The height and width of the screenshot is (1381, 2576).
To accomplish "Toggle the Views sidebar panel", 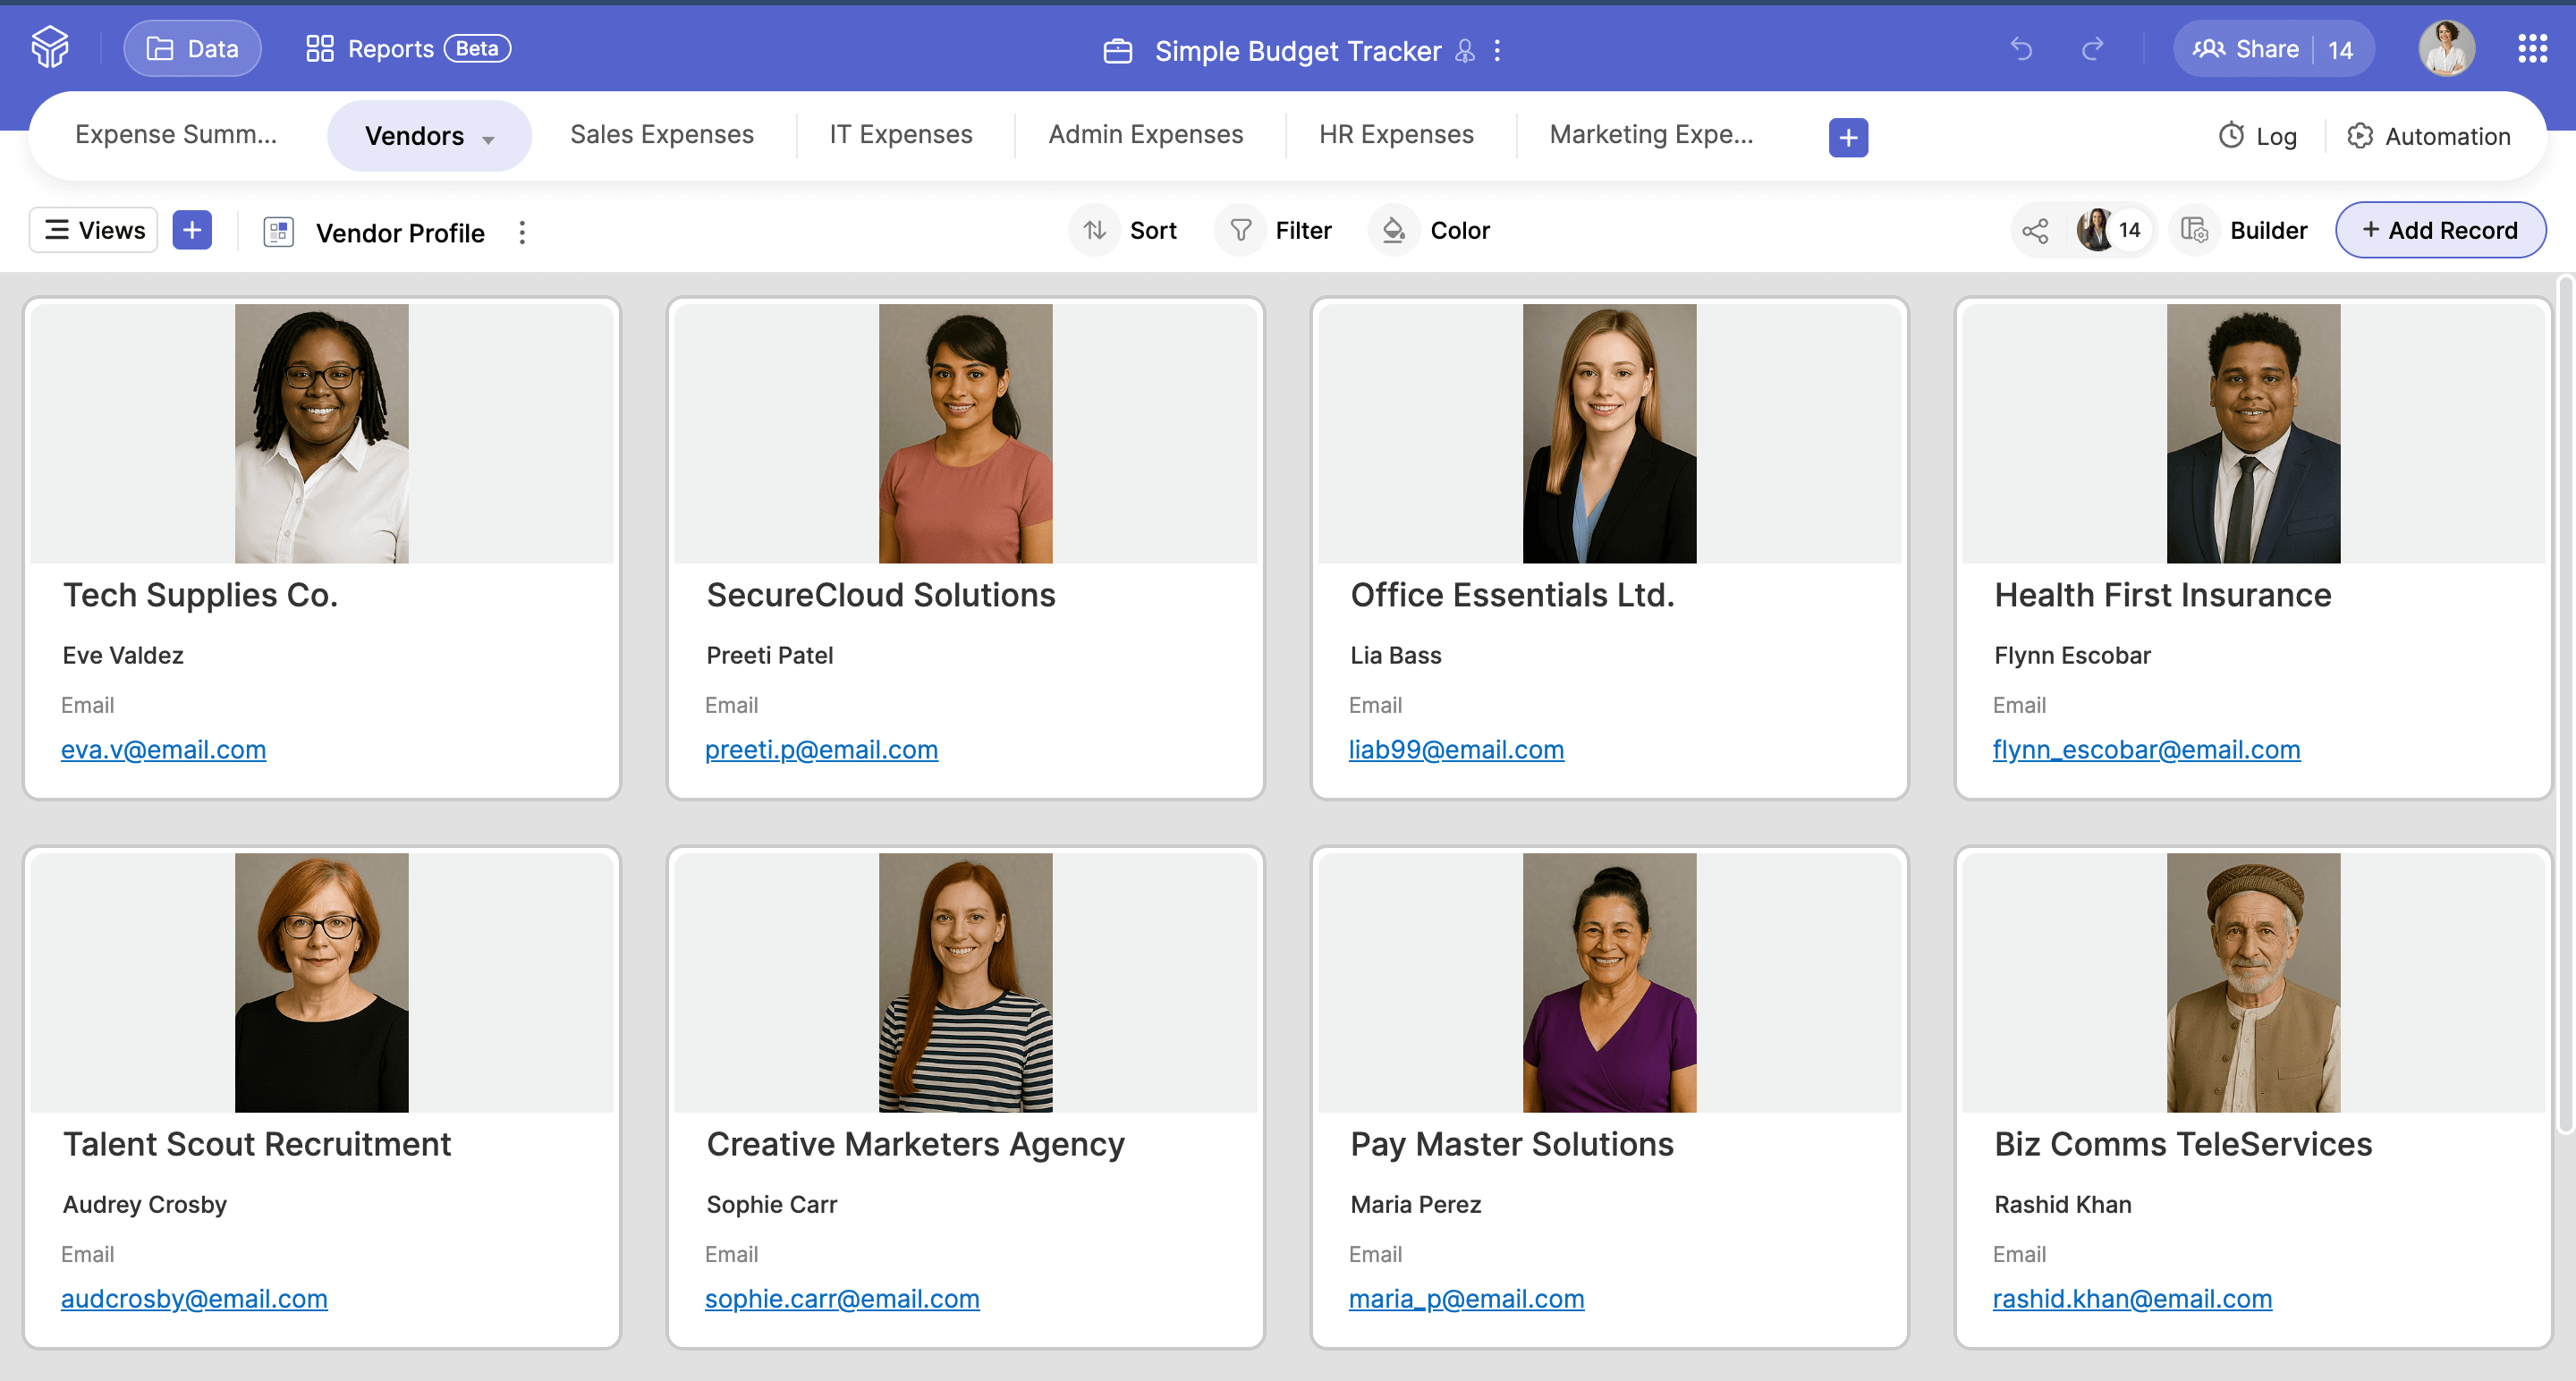I will click(94, 231).
